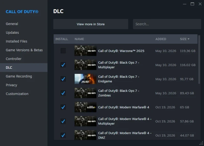The image size is (204, 146).
Task: Go to Installed Files tab
Action: pos(24,41)
